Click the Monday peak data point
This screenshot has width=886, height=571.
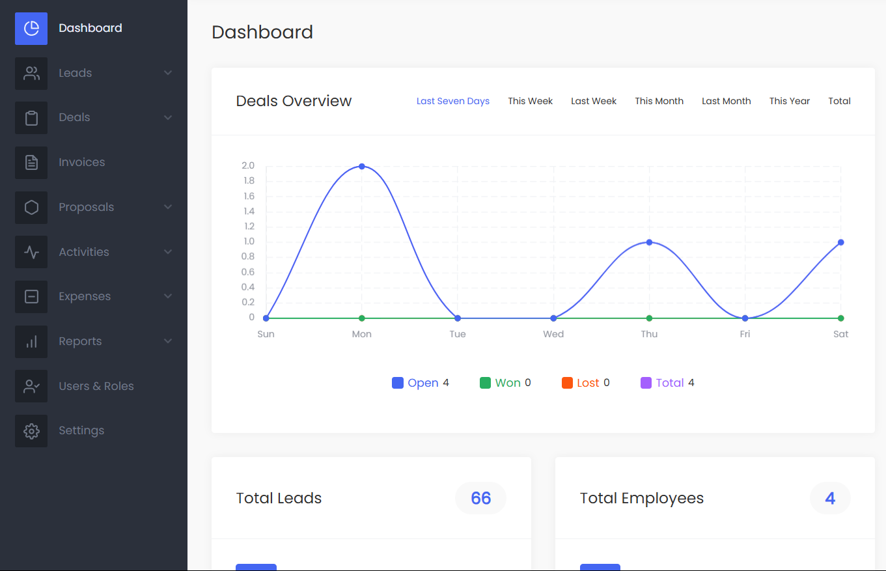tap(362, 166)
